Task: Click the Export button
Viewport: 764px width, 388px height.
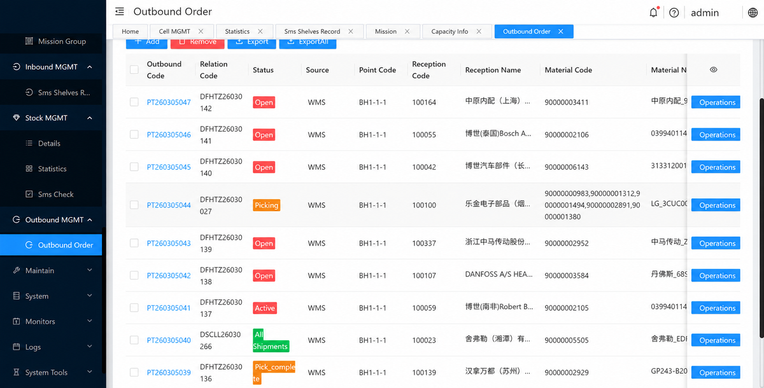Action: pos(251,43)
